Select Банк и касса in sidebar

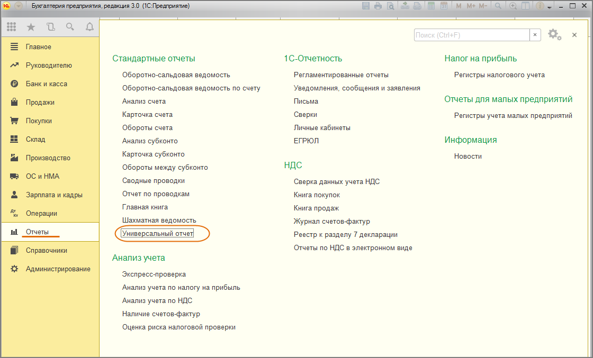pos(46,84)
